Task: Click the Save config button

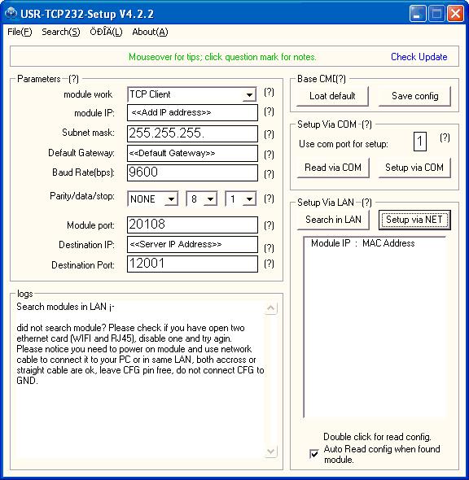Action: [x=414, y=96]
